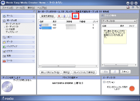Select the highlighted track with length 5:07
Viewport: 140px width, 101px height.
[68, 28]
